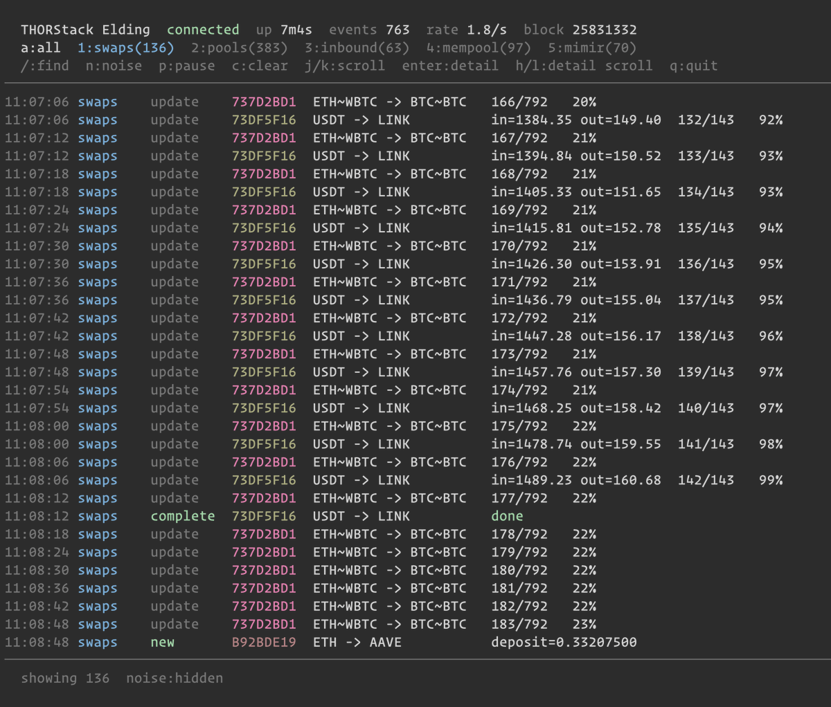
Task: Click the noise:hidden status indicator
Action: coord(175,678)
